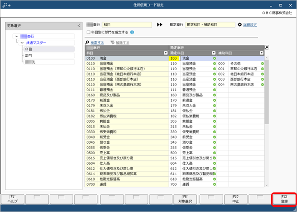Click magnifier icon at table top right

point(267,47)
